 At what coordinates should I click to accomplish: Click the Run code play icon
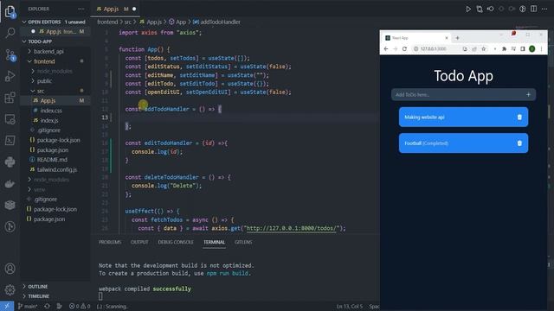[468, 10]
